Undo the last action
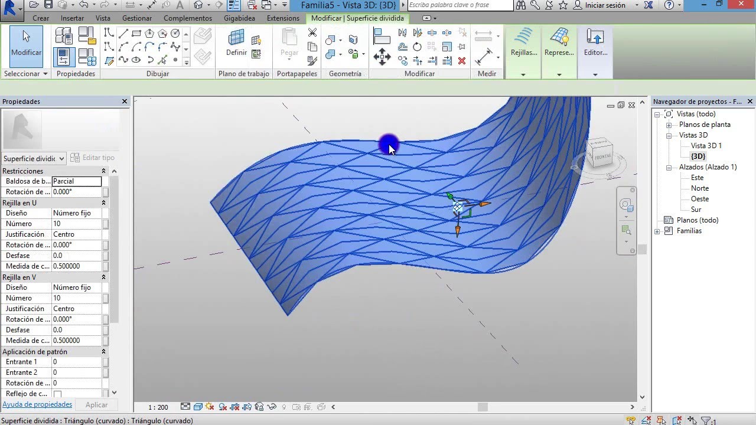 83,5
